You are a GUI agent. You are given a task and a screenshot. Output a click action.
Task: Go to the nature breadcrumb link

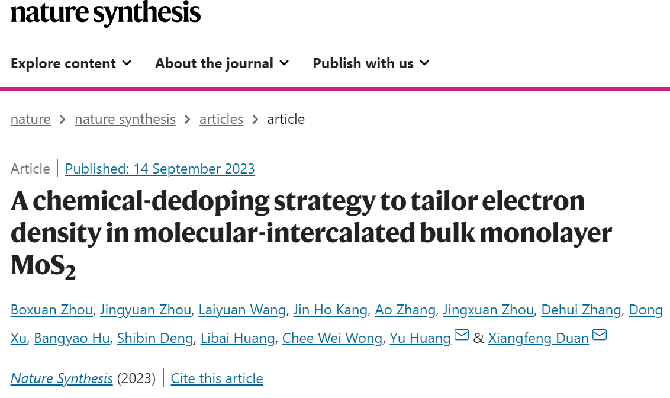31,119
